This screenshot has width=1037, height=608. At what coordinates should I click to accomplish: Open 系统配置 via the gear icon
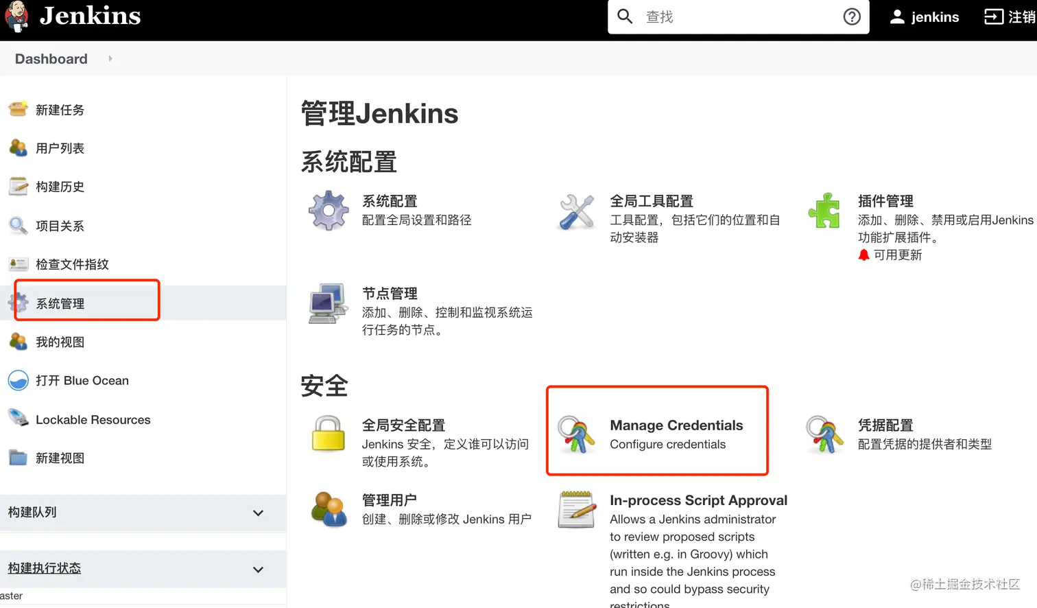tap(328, 211)
